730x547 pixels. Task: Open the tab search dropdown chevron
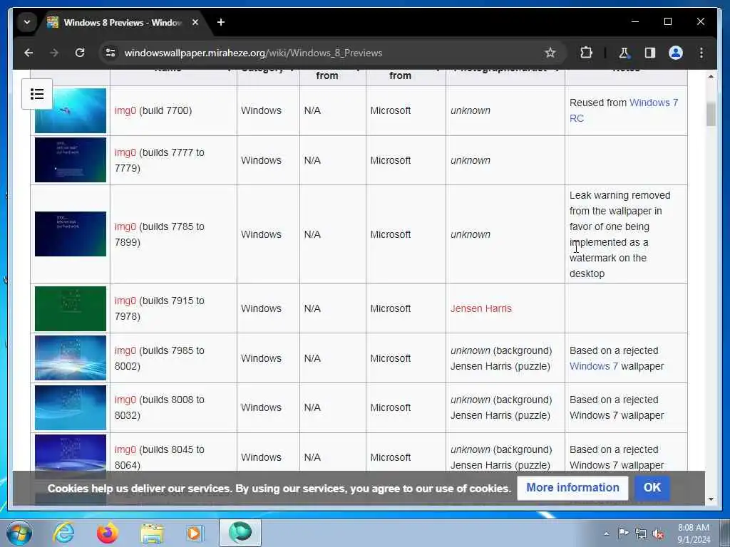(27, 22)
